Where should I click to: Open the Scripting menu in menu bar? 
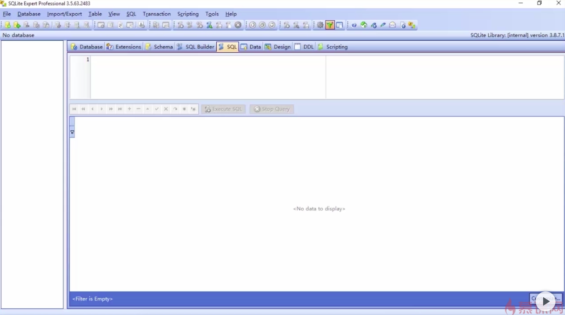[x=188, y=14]
